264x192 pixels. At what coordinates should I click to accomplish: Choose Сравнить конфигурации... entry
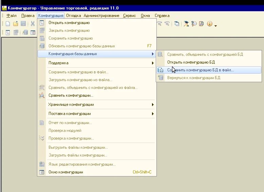click(97, 95)
